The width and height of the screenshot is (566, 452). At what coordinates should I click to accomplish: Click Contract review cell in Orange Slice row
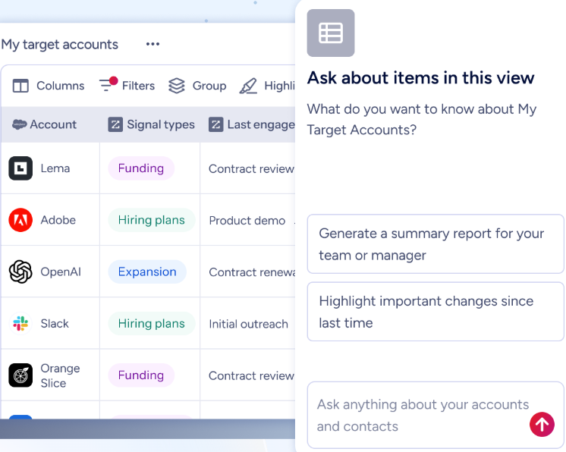tap(251, 376)
